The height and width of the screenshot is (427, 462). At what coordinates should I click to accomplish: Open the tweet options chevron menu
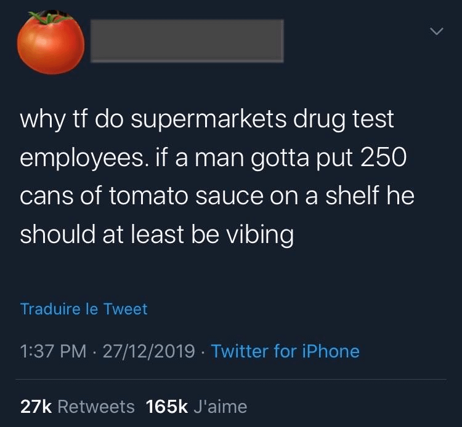pyautogui.click(x=436, y=30)
